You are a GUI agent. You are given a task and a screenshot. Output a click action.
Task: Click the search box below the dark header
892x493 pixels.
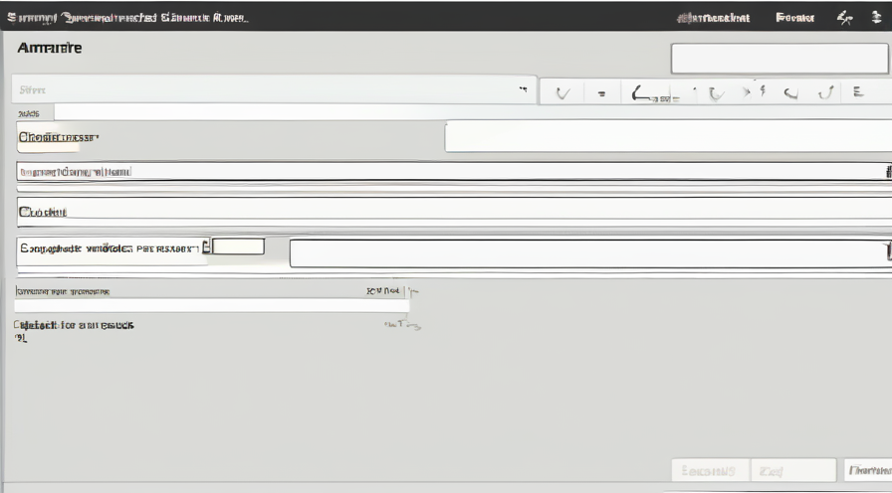(x=779, y=59)
